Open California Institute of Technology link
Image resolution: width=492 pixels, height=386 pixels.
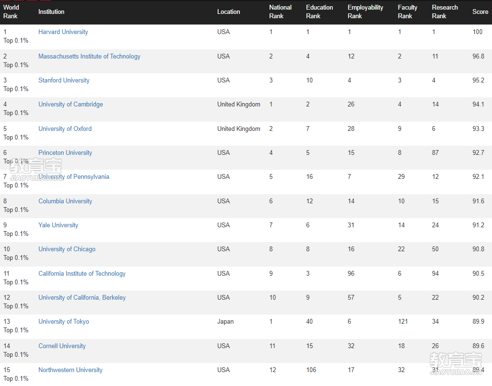[x=82, y=274]
